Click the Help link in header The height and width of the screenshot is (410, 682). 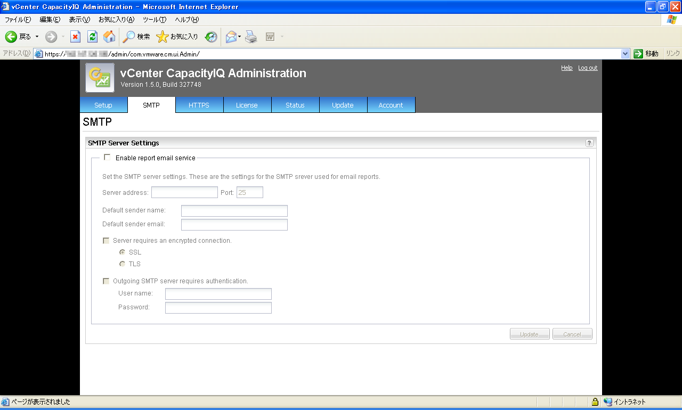click(x=567, y=68)
